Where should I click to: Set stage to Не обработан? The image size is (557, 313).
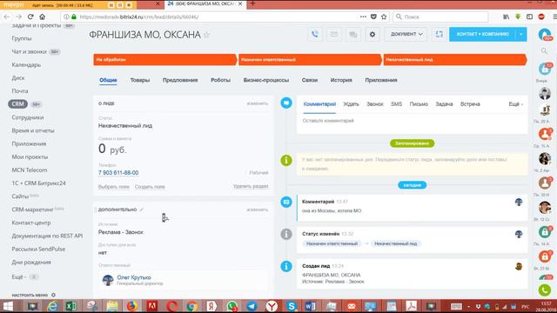[x=165, y=60]
